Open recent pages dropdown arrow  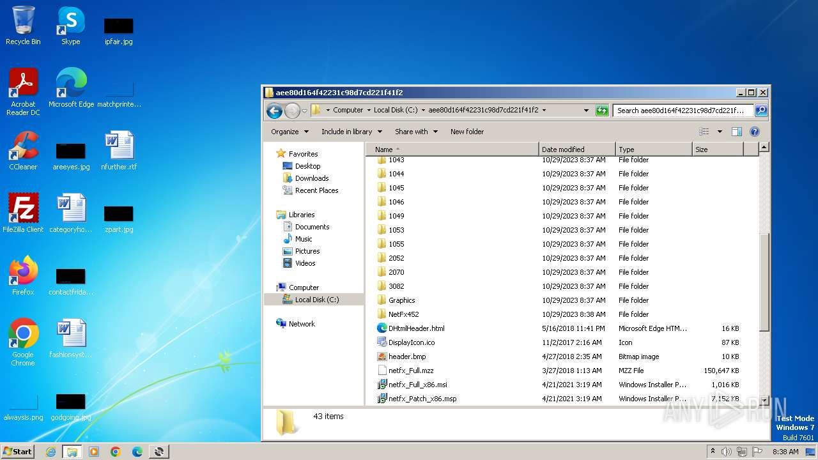[305, 111]
